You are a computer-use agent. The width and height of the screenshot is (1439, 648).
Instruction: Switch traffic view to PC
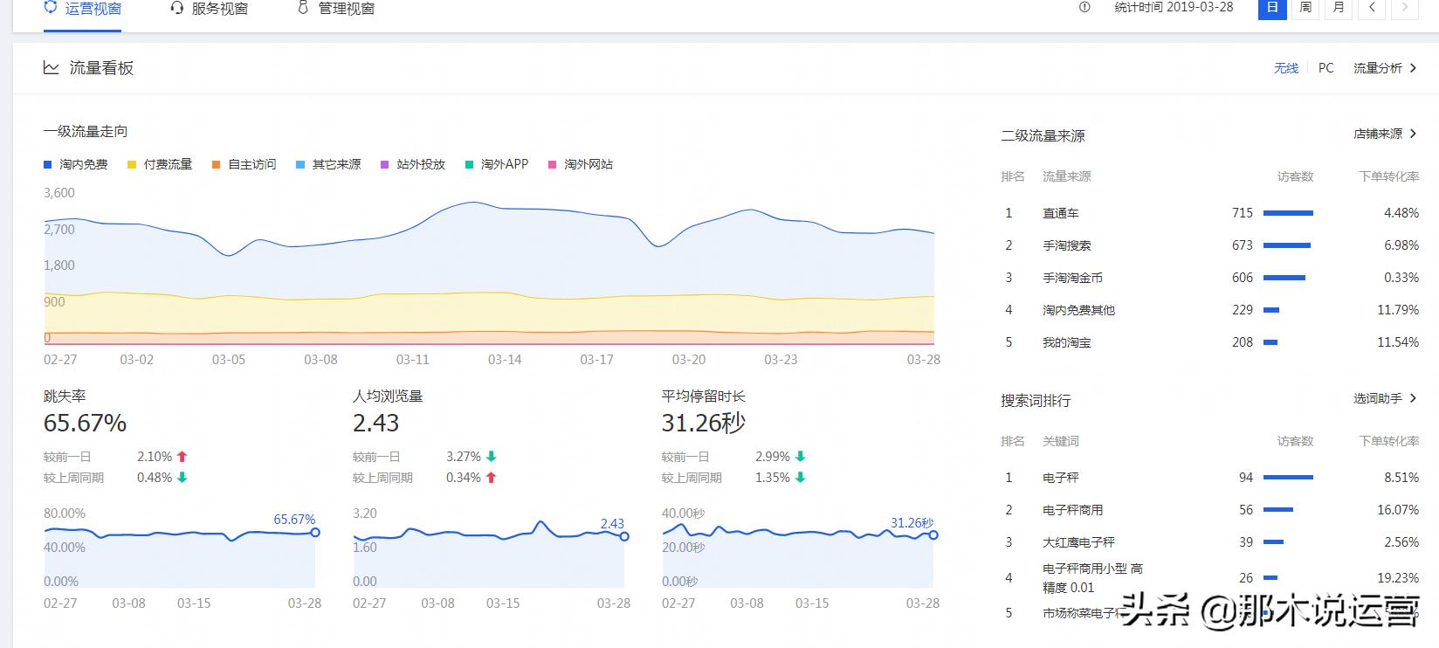tap(1325, 68)
